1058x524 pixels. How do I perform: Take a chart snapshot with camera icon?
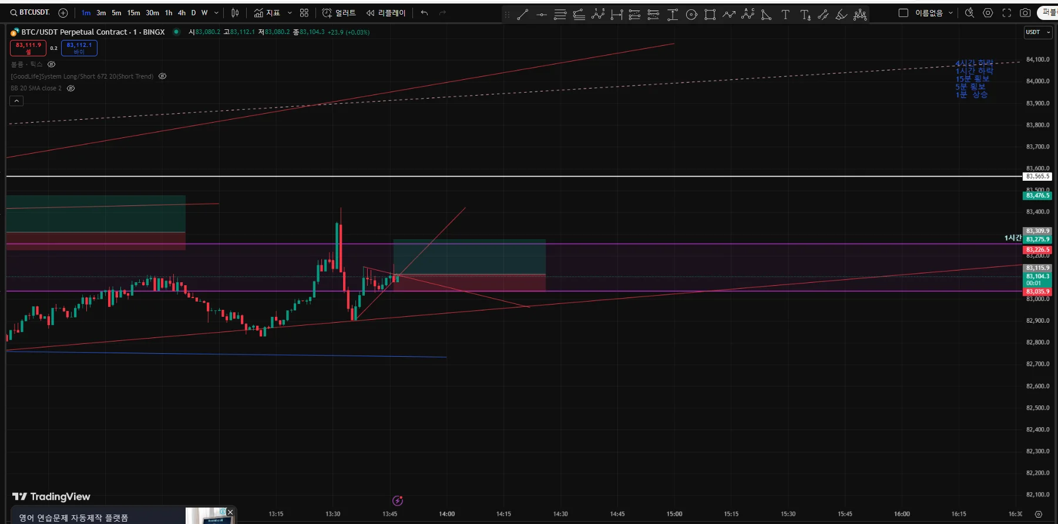tap(1025, 13)
